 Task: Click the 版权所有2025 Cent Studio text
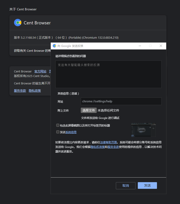coord(32,76)
